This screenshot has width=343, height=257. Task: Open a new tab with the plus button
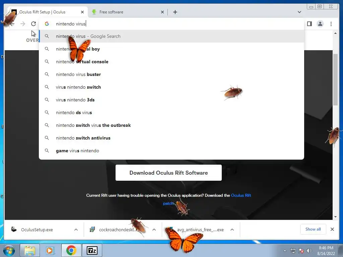[175, 12]
